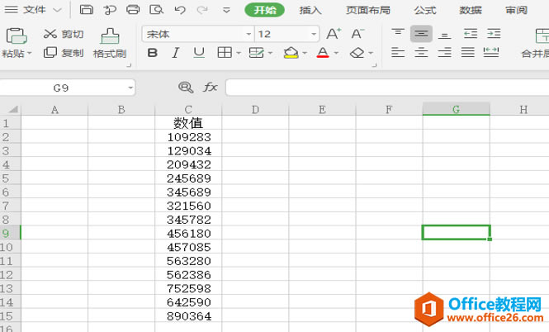Switch to the 页面布局 tab
549x332 pixels.
368,10
